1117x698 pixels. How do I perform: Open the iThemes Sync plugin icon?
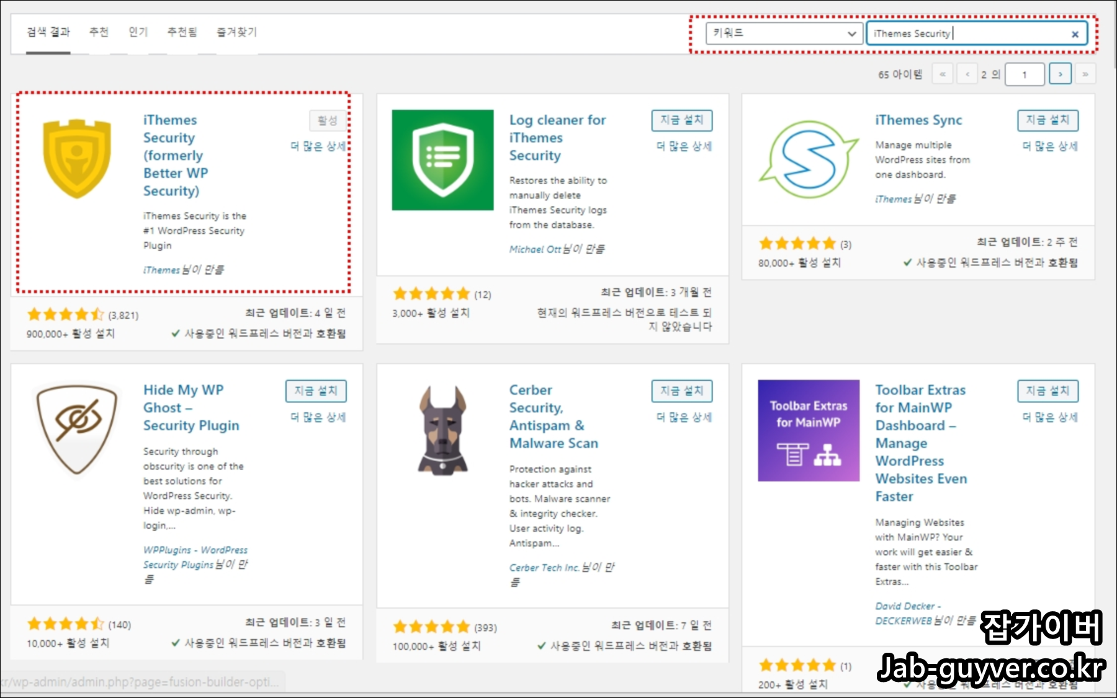tap(808, 162)
